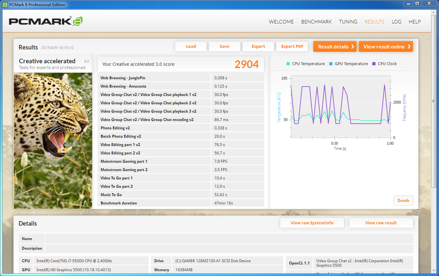Maximize the PCMark 8 window

(417, 3)
